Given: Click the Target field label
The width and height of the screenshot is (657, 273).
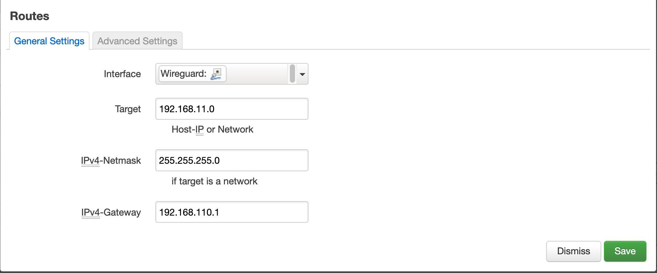Looking at the screenshot, I should (x=128, y=109).
